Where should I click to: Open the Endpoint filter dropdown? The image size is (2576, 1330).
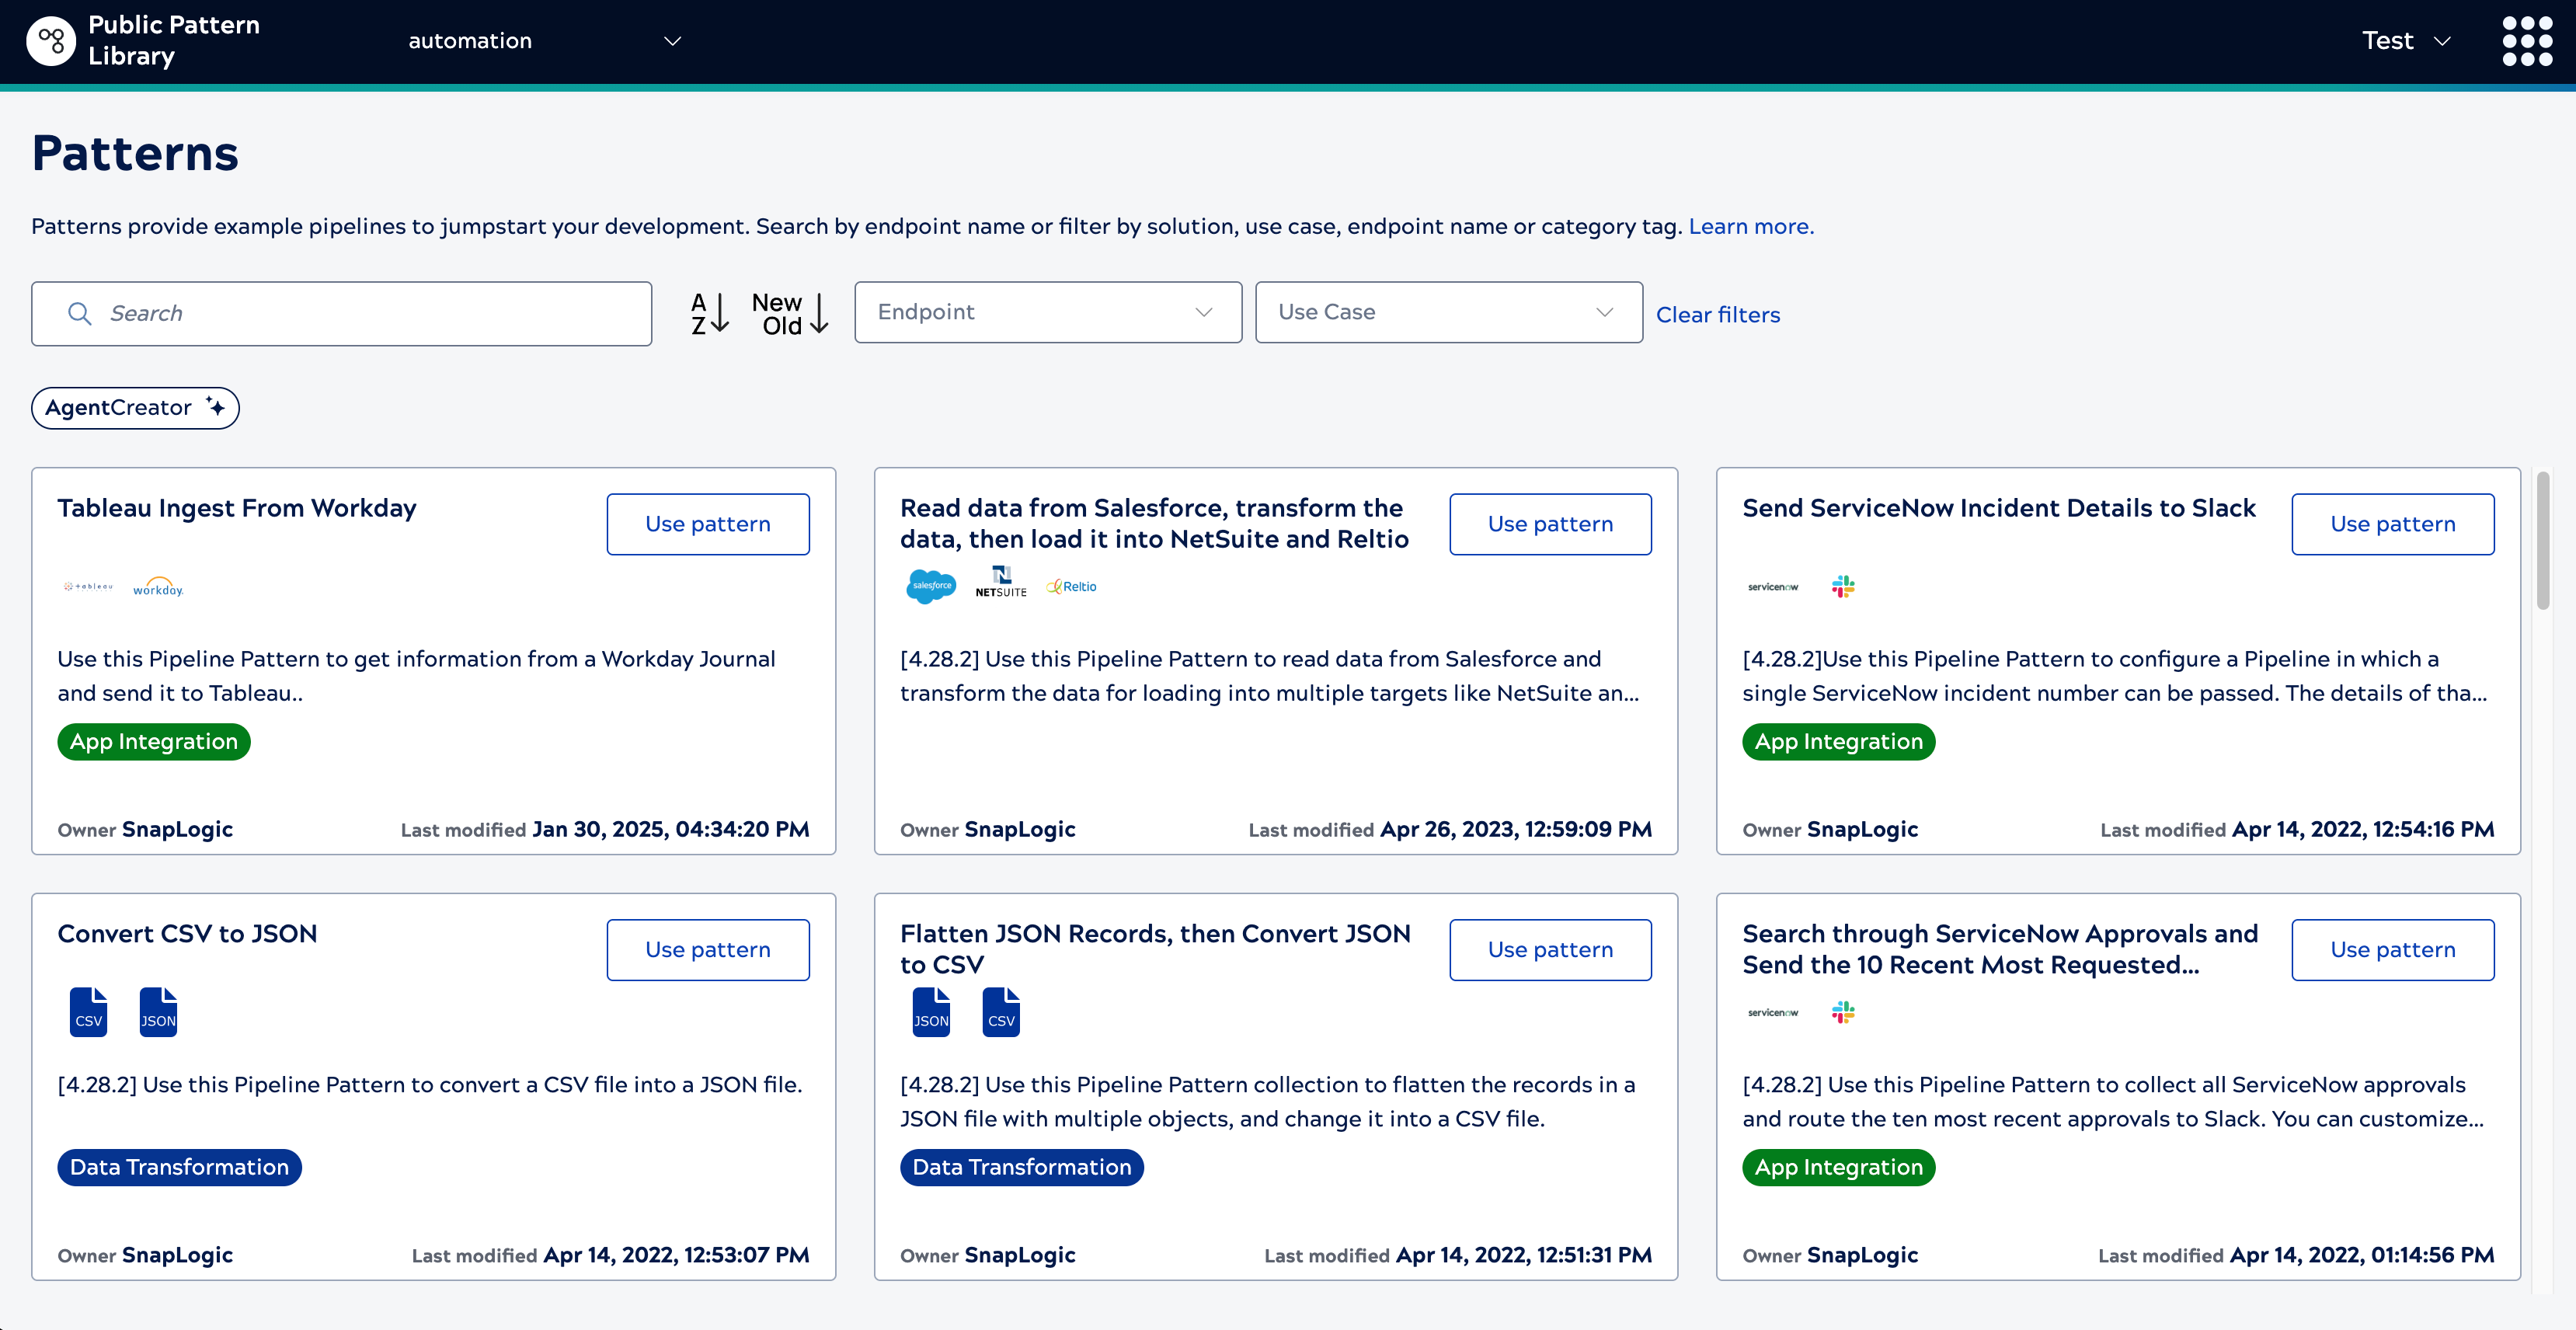[x=1046, y=311]
